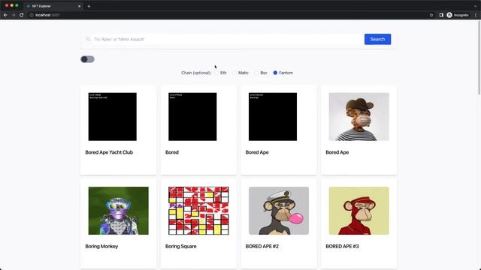The height and width of the screenshot is (270, 481).
Task: Expand the tab search chevron
Action: (476, 6)
